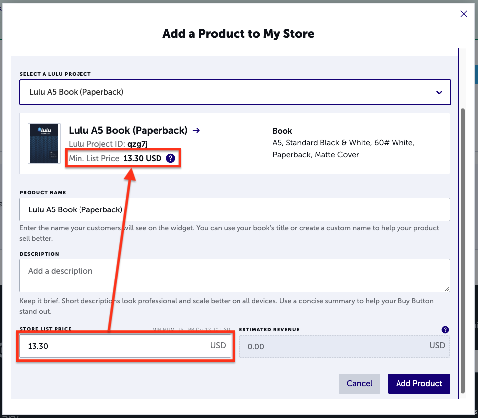Viewport: 478px width, 418px height.
Task: Expand project list with chevron arrow
Action: [x=439, y=93]
